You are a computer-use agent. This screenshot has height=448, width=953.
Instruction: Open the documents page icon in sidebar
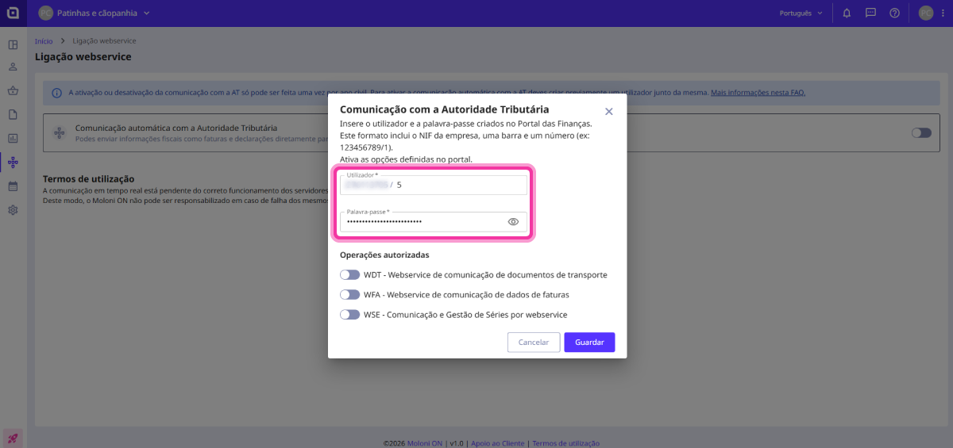point(13,115)
